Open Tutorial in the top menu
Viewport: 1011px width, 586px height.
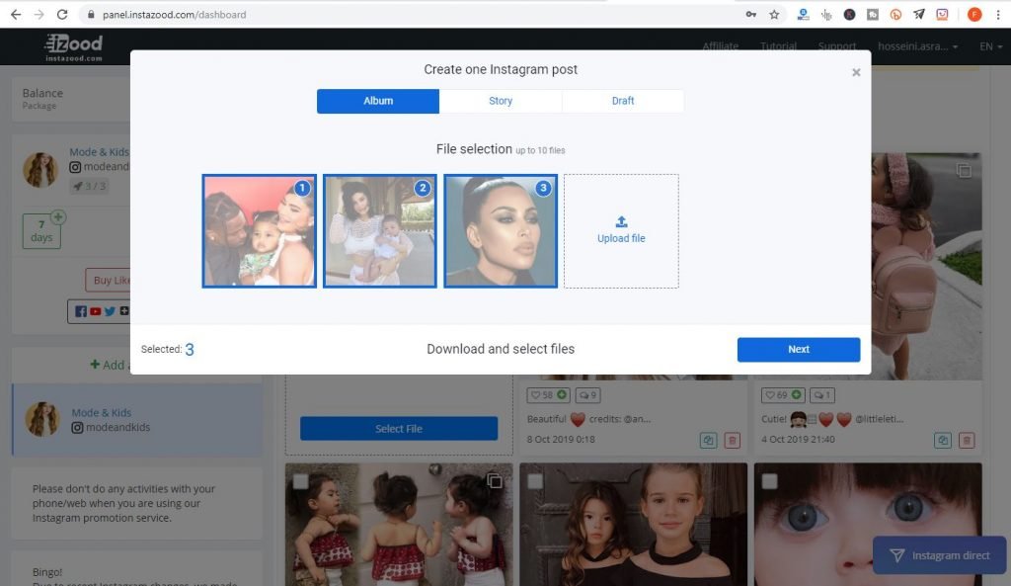coord(778,46)
